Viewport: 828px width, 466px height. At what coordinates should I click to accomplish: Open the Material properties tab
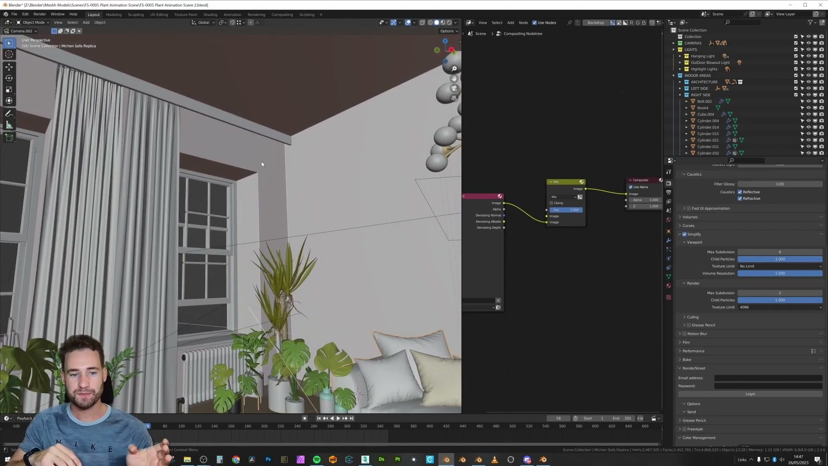[x=669, y=286]
